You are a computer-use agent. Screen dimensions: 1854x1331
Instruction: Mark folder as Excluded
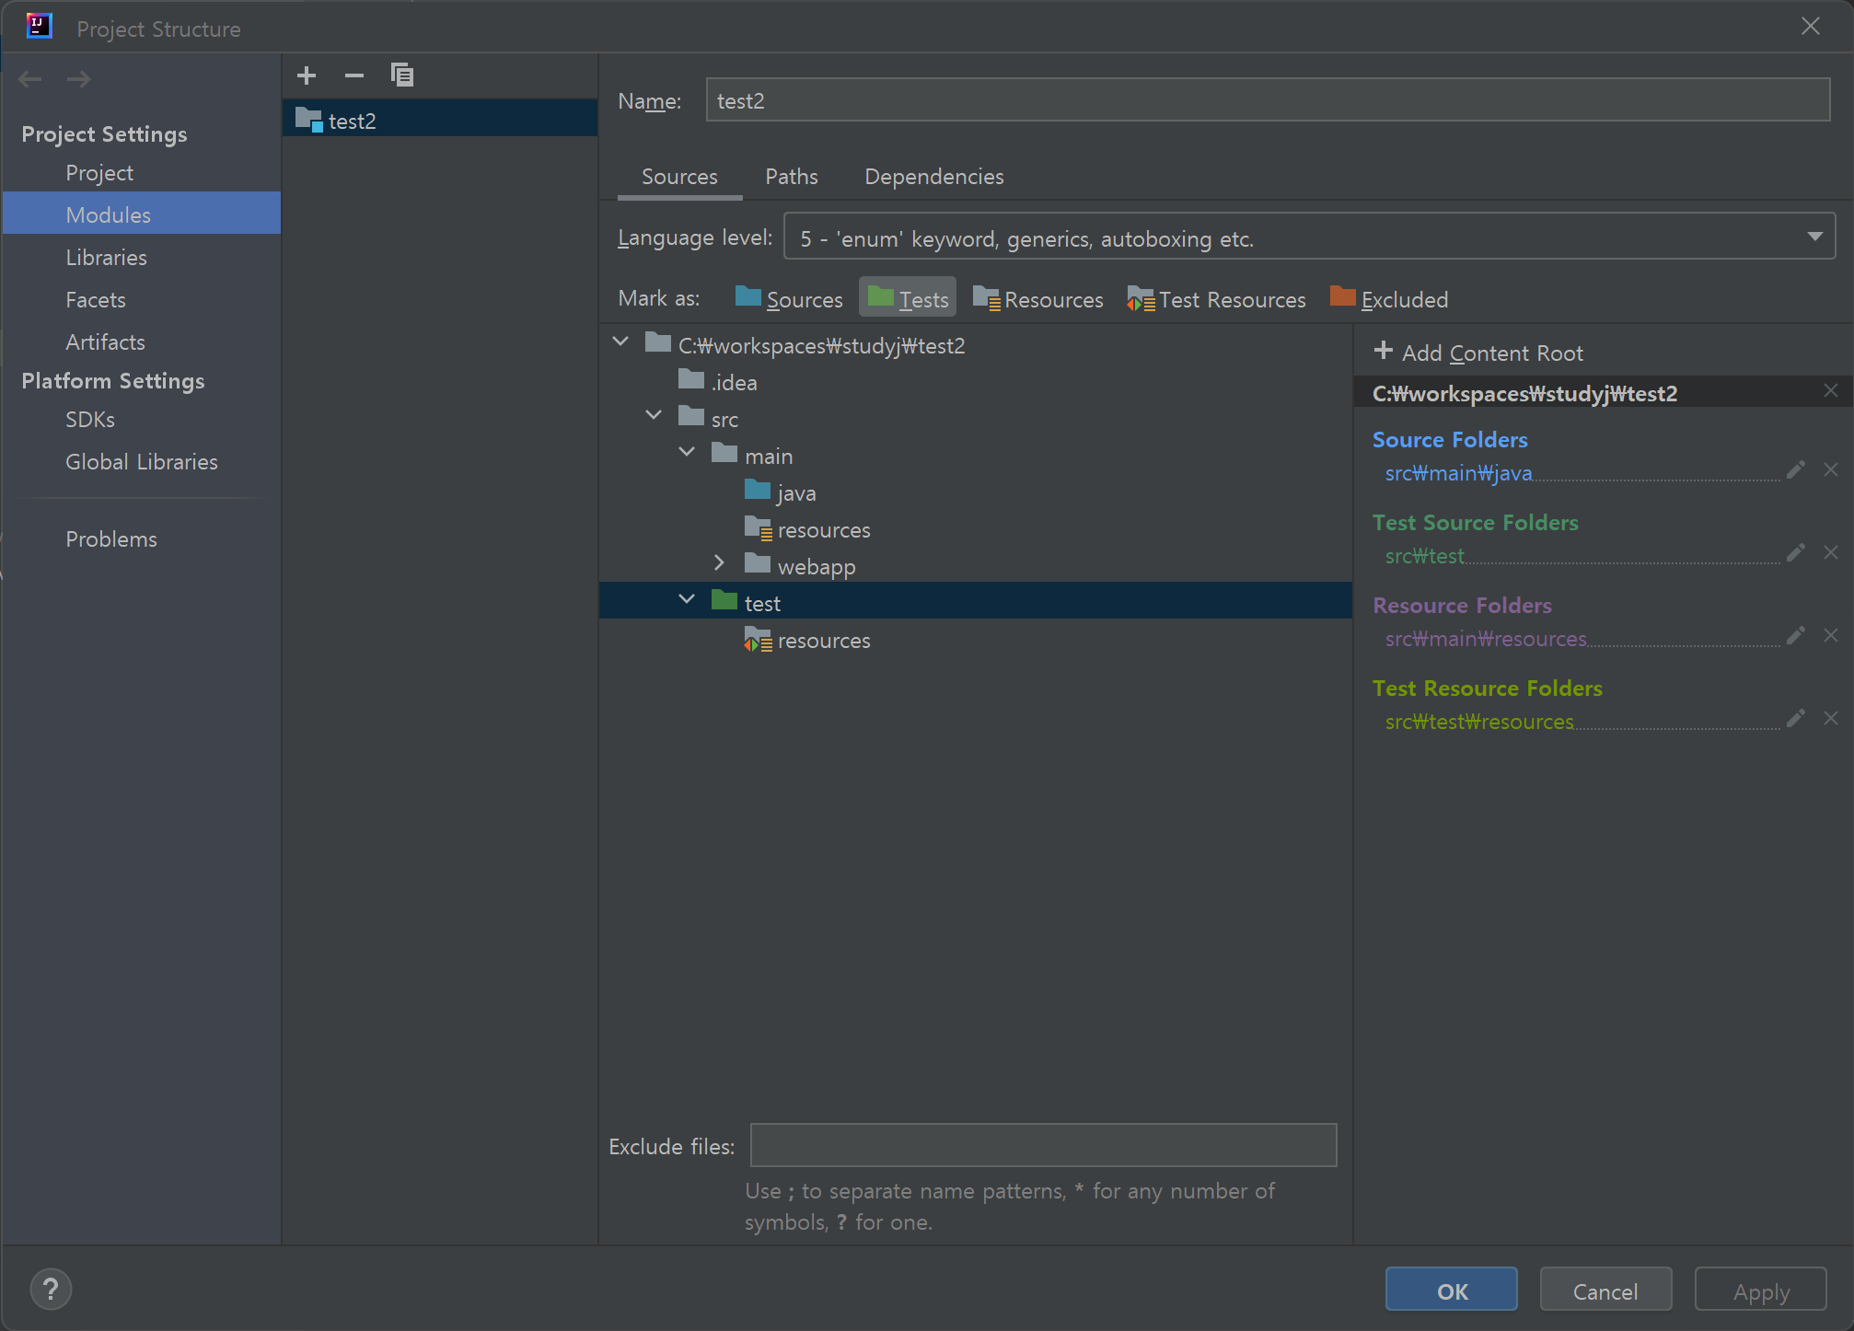(1389, 299)
